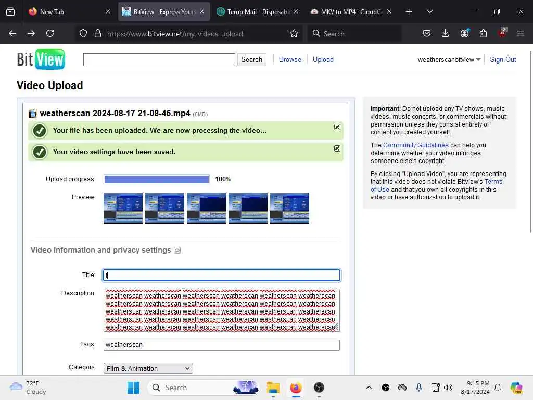Open the weatherscanbitview account dropdown
This screenshot has width=533, height=400.
[449, 60]
